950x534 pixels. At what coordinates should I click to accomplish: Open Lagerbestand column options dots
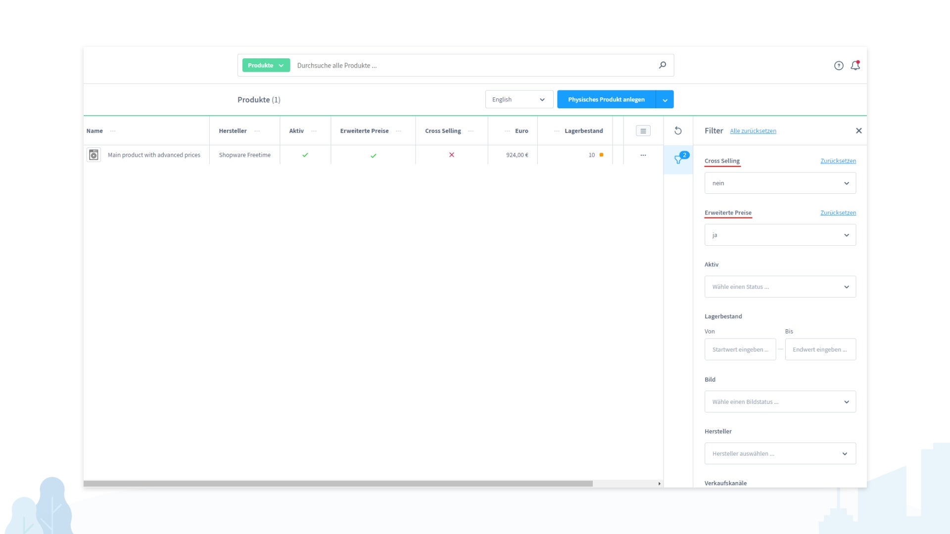click(x=557, y=131)
